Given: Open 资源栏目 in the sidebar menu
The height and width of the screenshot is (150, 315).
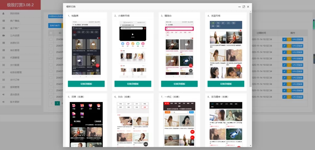Looking at the screenshot, I should click(21, 43).
